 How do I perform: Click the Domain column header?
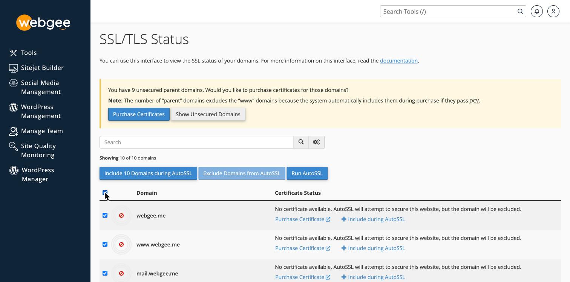[x=147, y=193]
